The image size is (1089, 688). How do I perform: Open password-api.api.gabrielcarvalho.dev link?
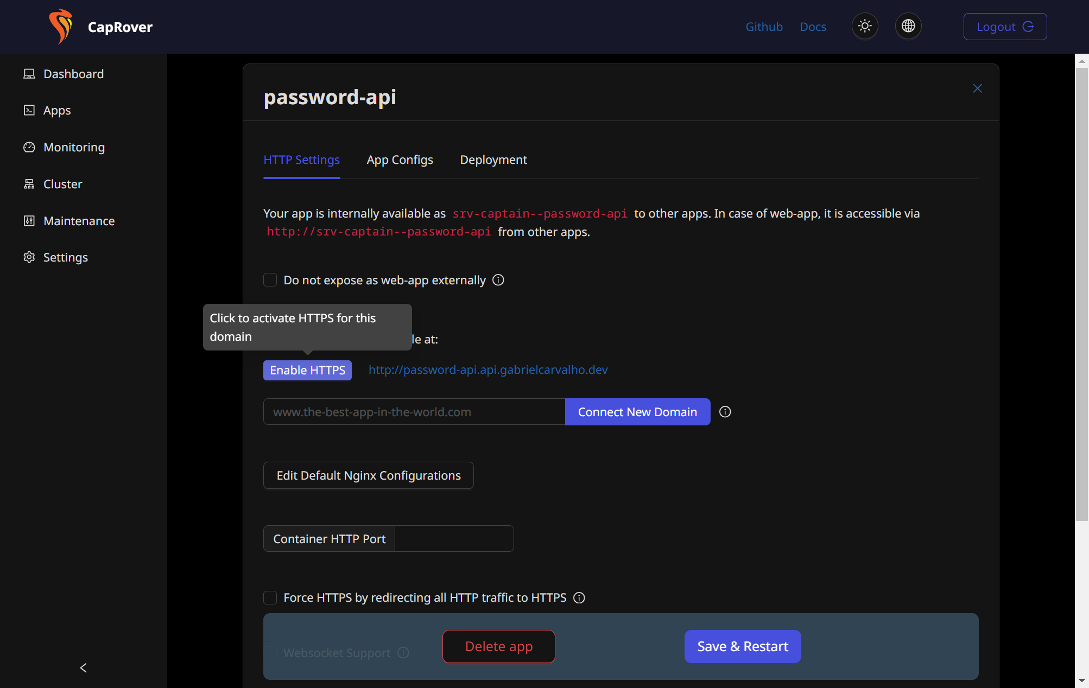[488, 370]
